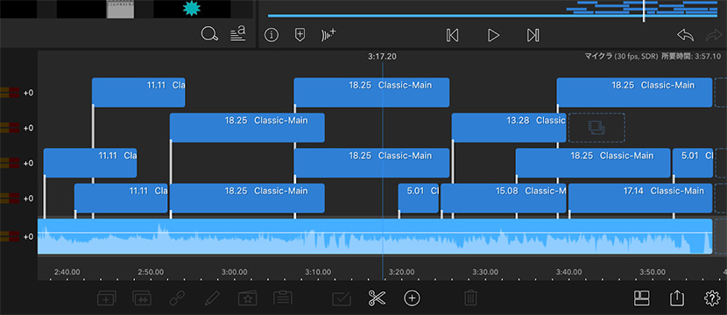Open the library search magnifier
The width and height of the screenshot is (727, 315).
pyautogui.click(x=209, y=34)
